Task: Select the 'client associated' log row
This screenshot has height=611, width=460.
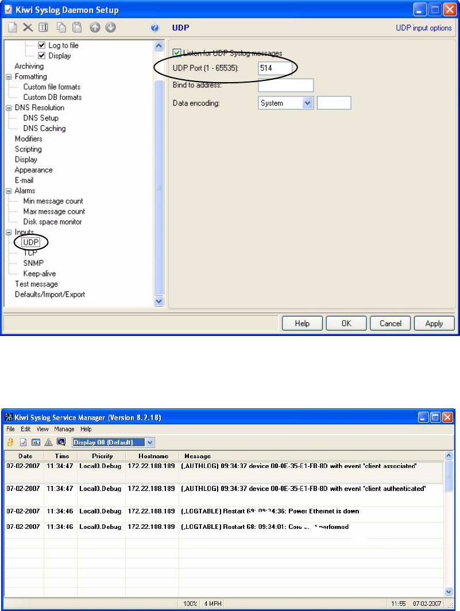Action: [224, 472]
